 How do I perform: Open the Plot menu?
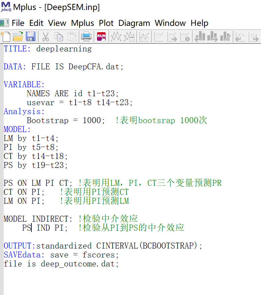[106, 23]
